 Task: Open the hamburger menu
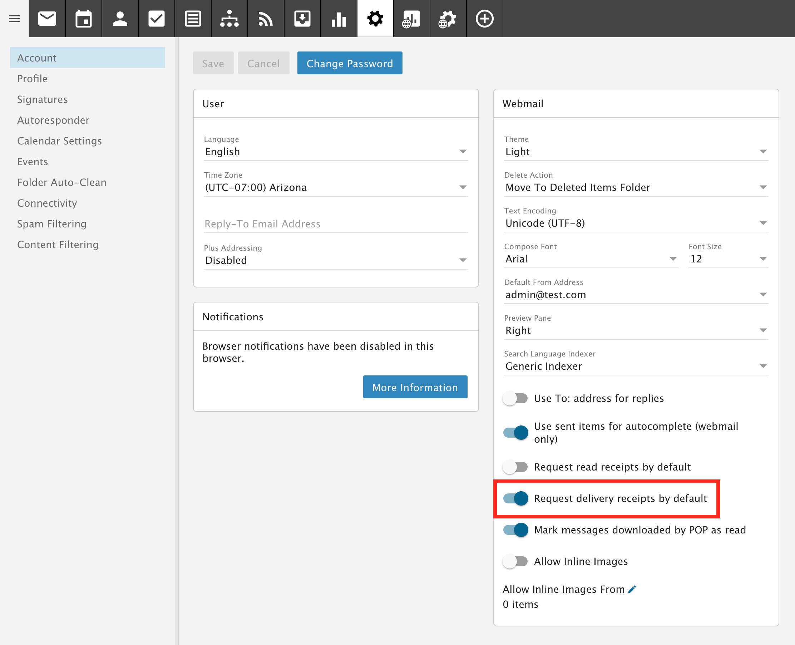[14, 19]
